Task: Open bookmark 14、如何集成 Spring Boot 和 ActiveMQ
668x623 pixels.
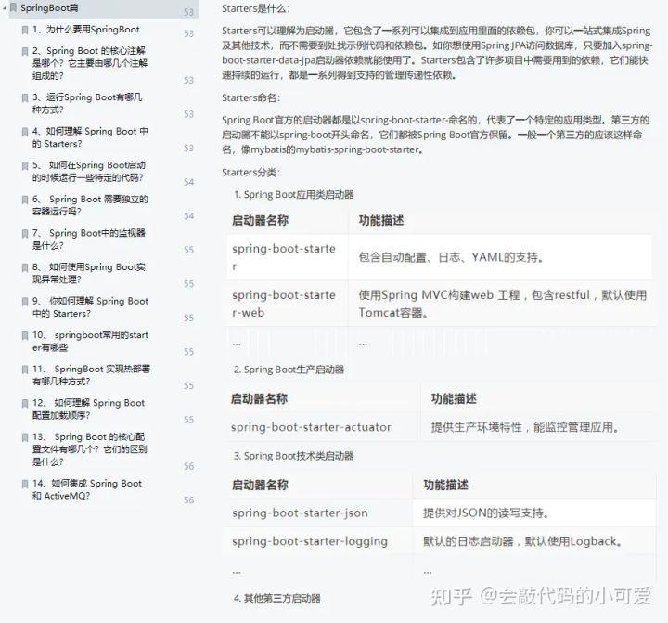Action: (x=87, y=489)
